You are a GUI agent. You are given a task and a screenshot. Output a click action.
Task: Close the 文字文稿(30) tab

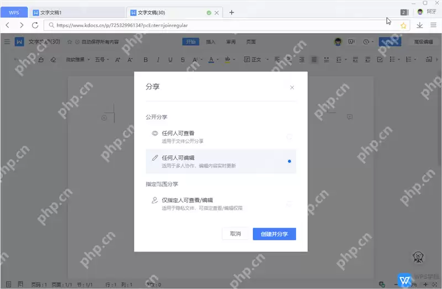pos(217,13)
